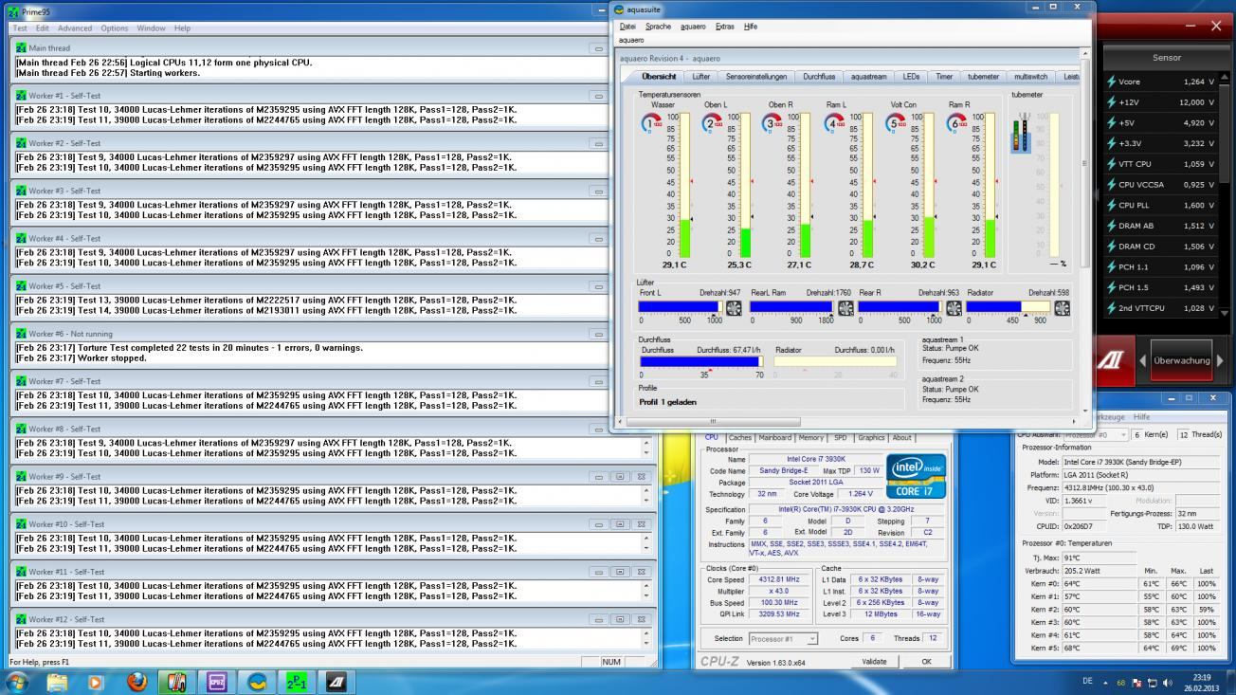Click the Ram L sensor 4 gauge icon
The width and height of the screenshot is (1236, 695).
tap(834, 122)
